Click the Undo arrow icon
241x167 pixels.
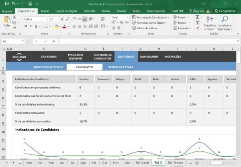tap(14, 3)
